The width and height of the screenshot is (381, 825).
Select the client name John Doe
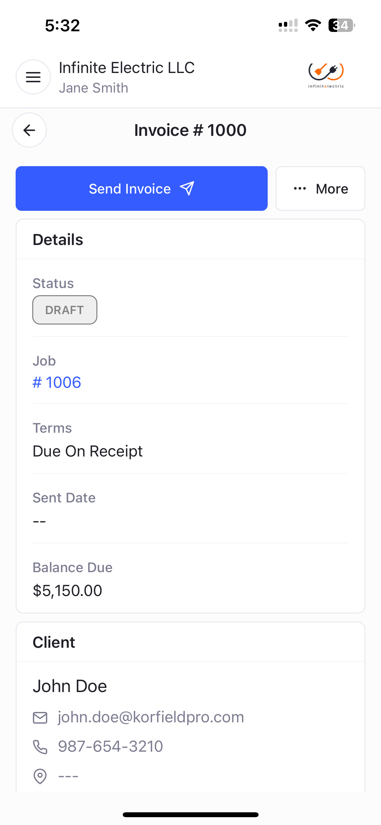(70, 686)
